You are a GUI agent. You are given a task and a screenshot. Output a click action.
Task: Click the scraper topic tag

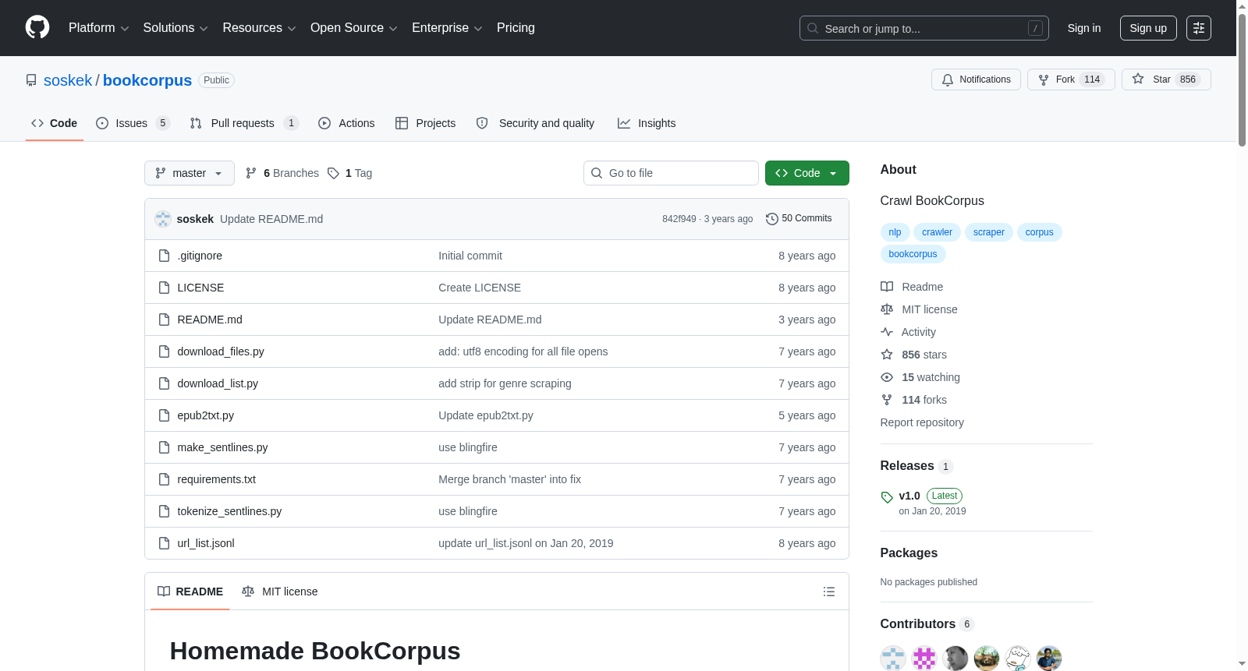989,232
